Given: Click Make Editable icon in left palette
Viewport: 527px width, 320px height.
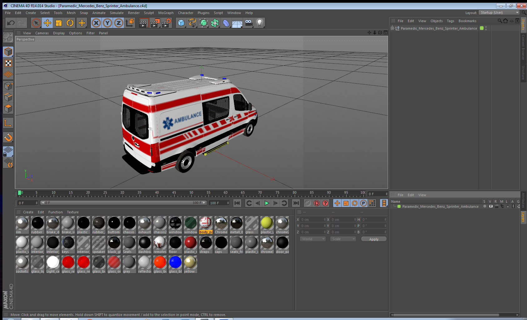Looking at the screenshot, I should tap(8, 38).
